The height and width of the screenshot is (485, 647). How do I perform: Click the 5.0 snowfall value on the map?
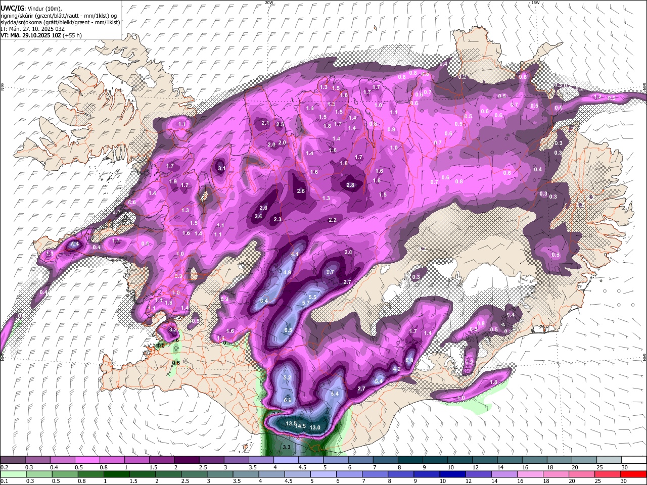(x=409, y=360)
